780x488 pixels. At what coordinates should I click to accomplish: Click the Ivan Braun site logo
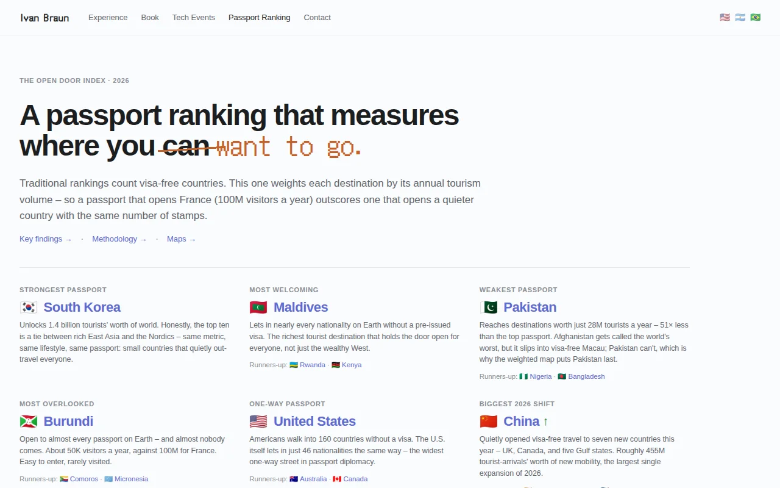coord(44,18)
